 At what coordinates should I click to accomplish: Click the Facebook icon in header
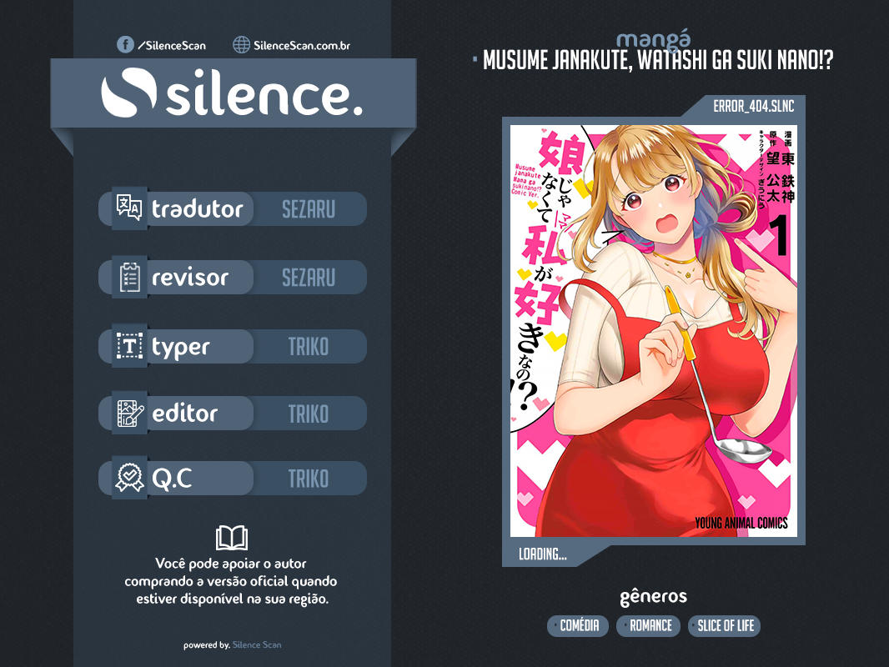click(x=125, y=45)
